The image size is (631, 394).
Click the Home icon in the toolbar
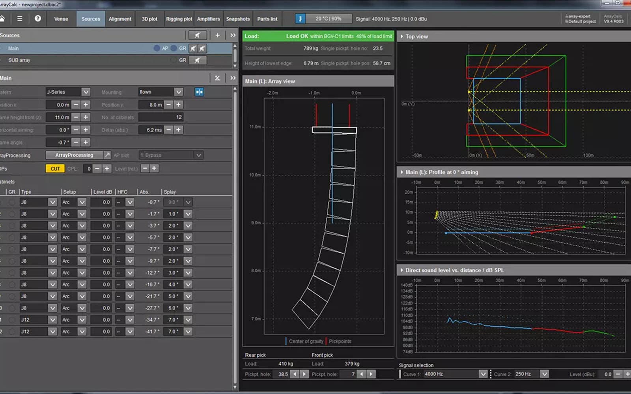point(4,19)
